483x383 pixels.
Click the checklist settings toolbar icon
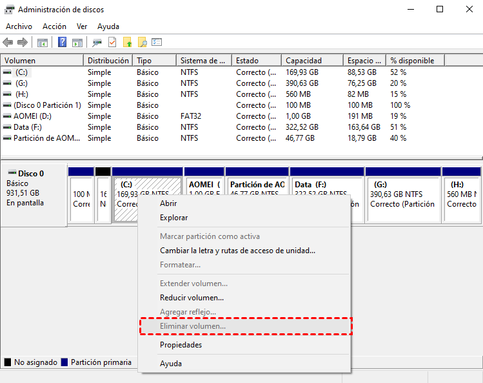coord(157,43)
